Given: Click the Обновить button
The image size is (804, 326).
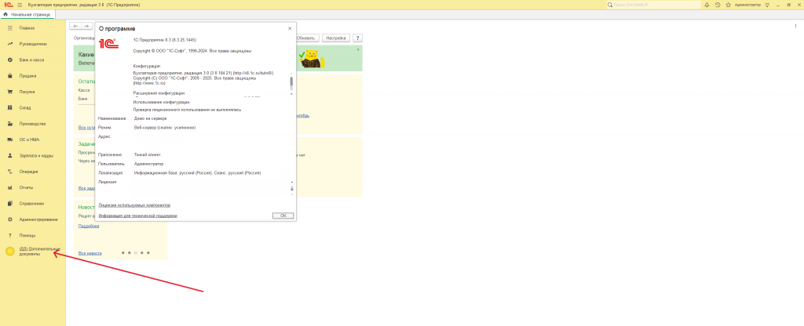Looking at the screenshot, I should [307, 38].
